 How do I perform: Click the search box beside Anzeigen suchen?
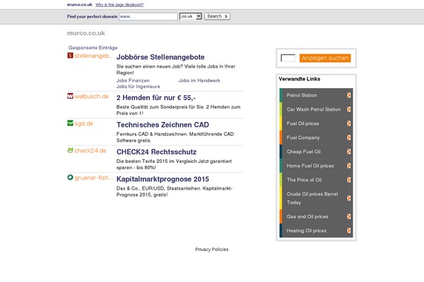tap(288, 59)
